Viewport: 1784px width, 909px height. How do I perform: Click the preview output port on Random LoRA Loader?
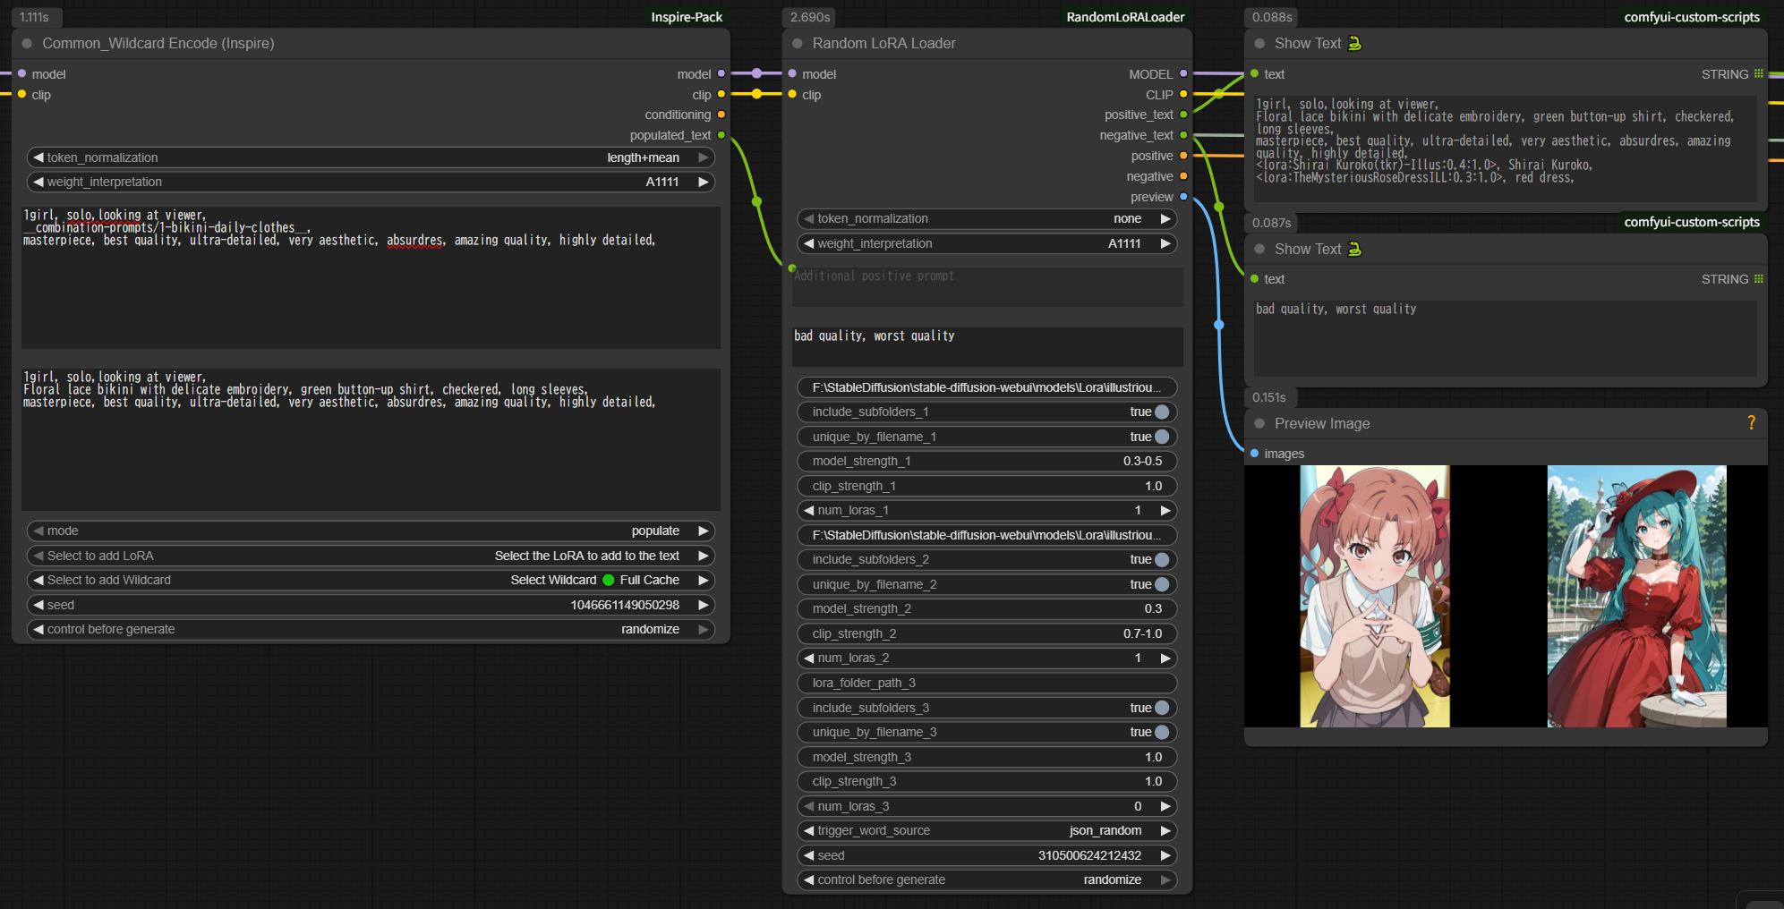1183,197
